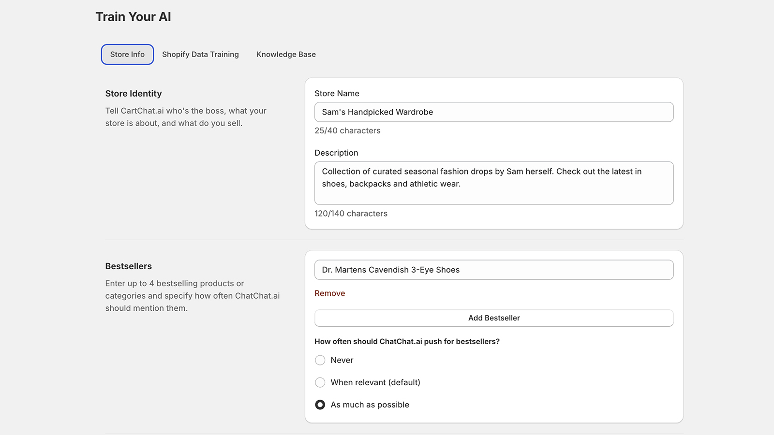
Task: Click the 'Enter up to 4 bestselling products' text
Action: (193, 296)
